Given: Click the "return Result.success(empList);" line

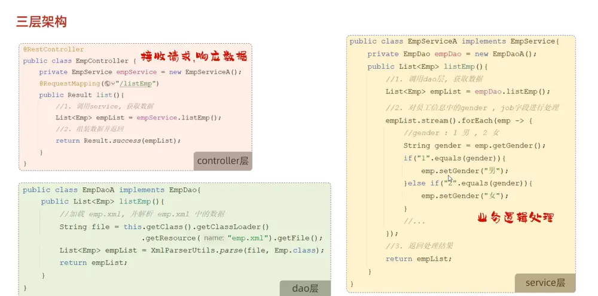Looking at the screenshot, I should click(118, 141).
